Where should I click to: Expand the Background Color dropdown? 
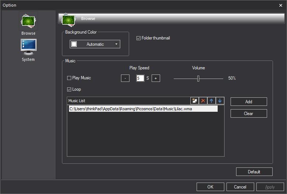tap(95, 44)
